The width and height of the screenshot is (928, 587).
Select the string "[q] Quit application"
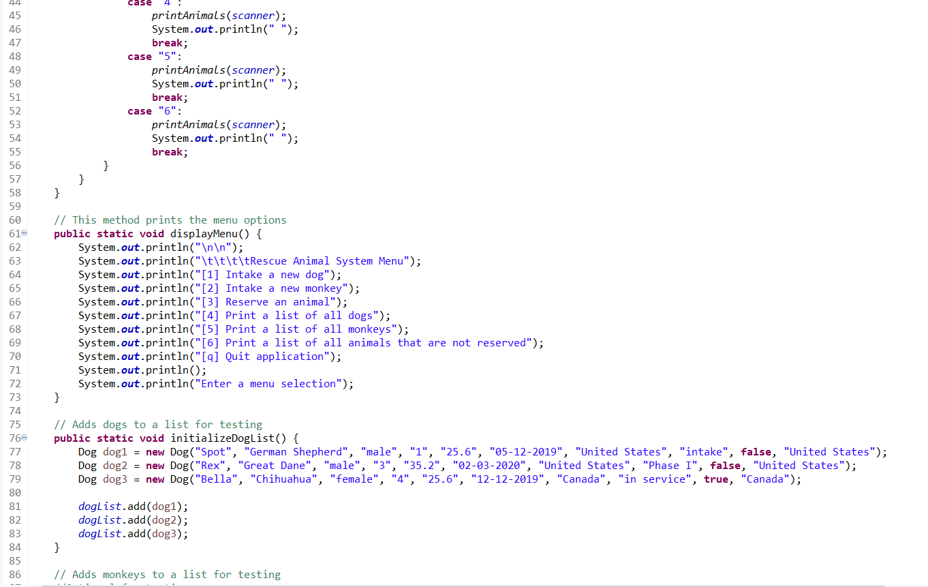coord(270,356)
